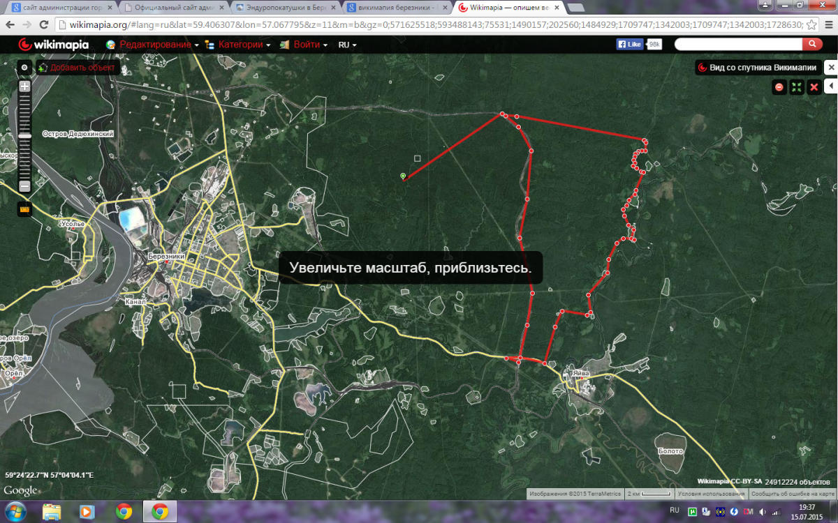The width and height of the screenshot is (838, 523).
Task: Click the red circular minus icon
Action: [x=779, y=87]
